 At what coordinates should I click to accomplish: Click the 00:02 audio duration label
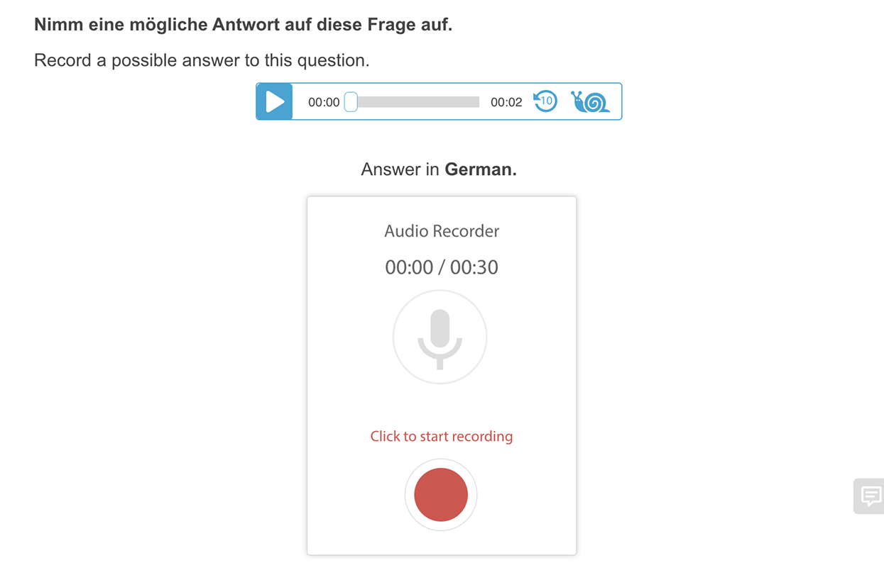506,102
